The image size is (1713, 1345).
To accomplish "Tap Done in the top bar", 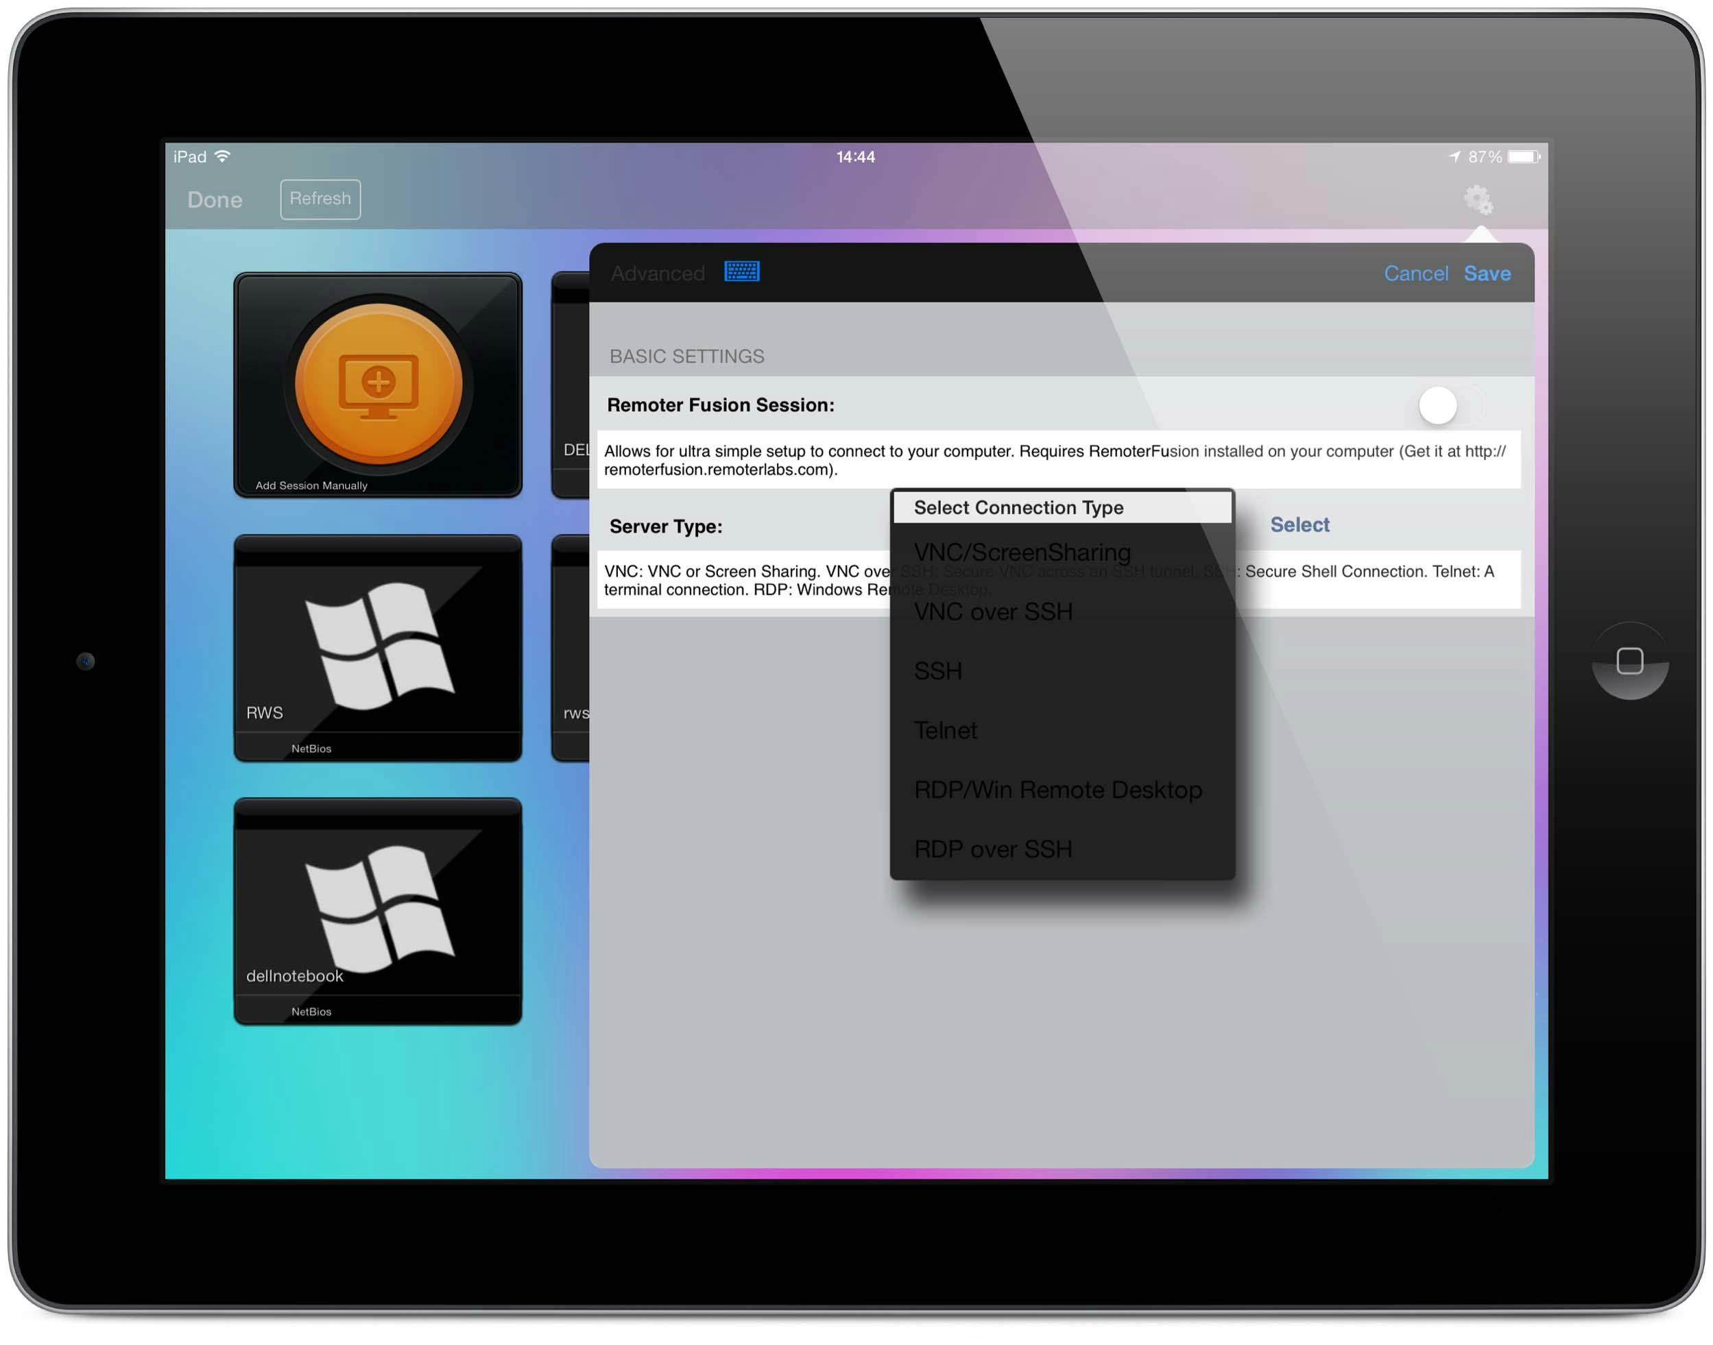I will pyautogui.click(x=214, y=200).
